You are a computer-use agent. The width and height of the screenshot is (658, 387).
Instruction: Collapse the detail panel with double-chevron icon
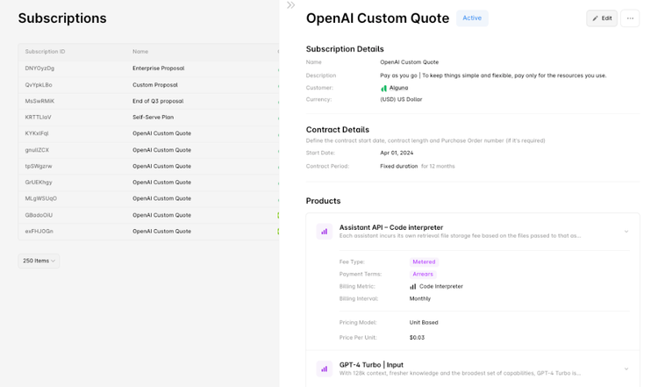pyautogui.click(x=290, y=5)
